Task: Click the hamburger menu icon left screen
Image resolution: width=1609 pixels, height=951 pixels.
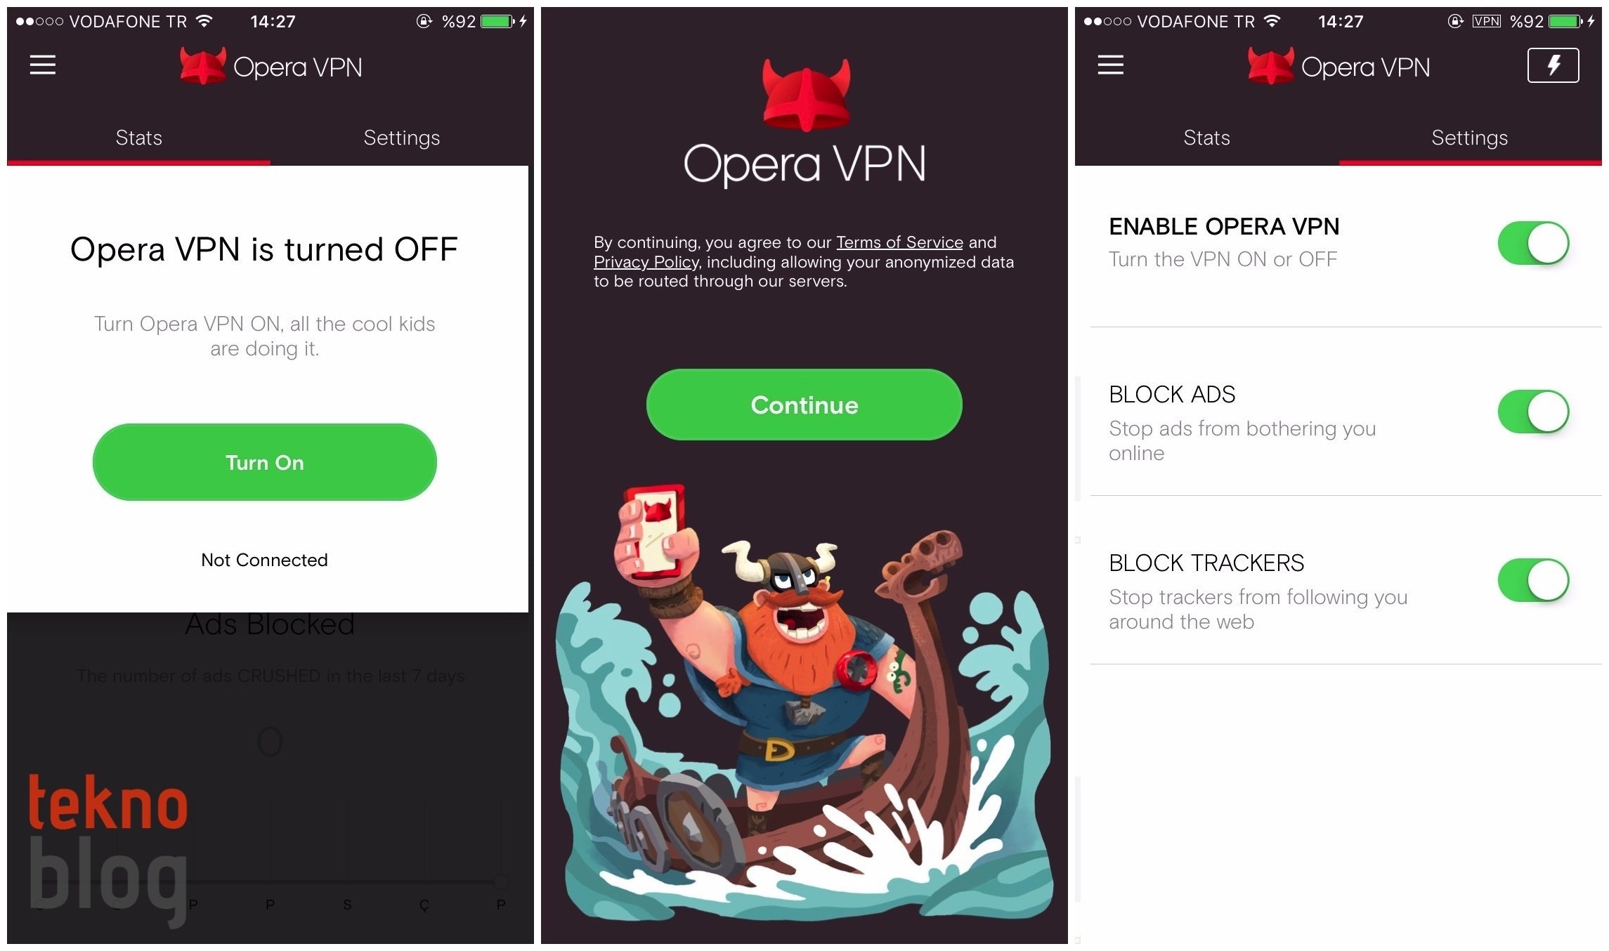Action: (42, 65)
